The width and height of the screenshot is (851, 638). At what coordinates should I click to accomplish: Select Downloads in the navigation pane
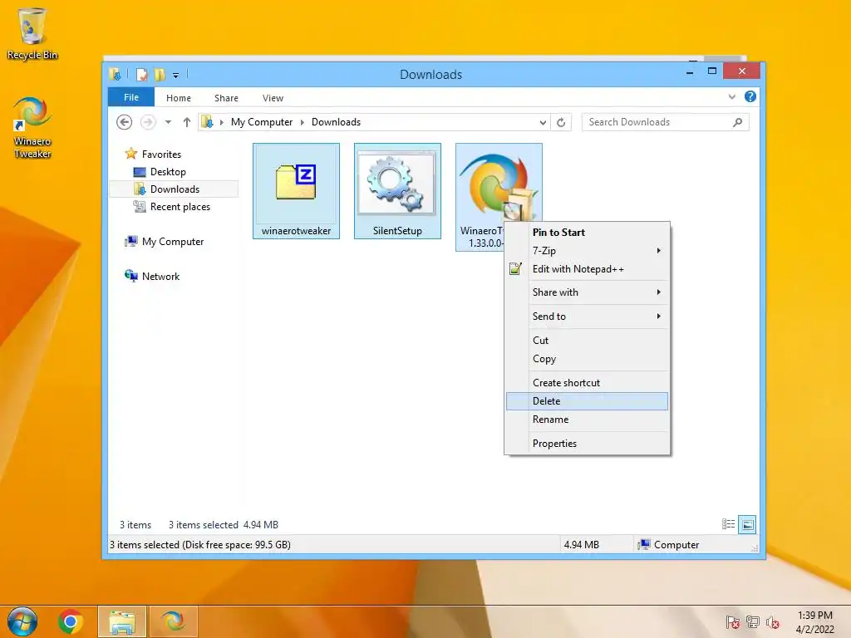[x=174, y=189]
